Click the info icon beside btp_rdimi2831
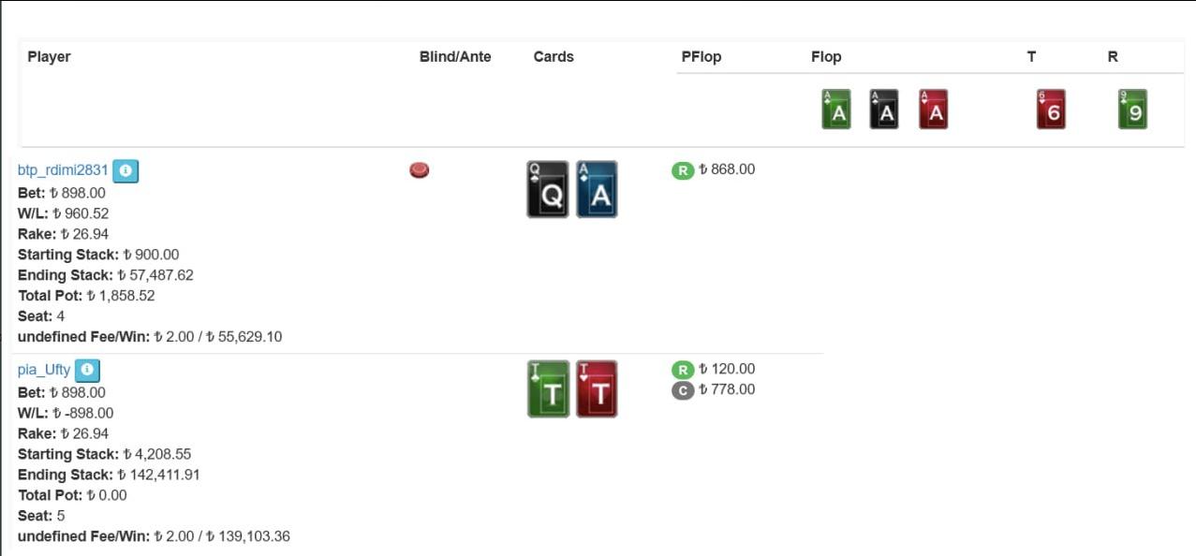Screen dimensions: 1196x556 126,171
